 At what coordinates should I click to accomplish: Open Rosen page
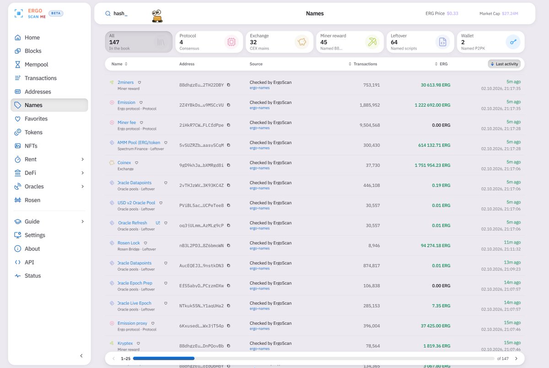pos(49,200)
